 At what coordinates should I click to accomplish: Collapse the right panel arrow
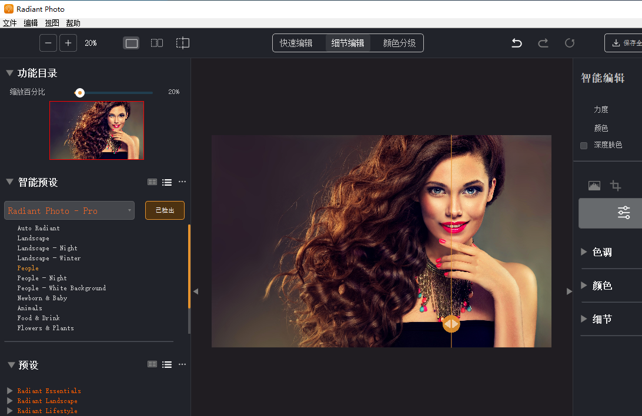569,291
